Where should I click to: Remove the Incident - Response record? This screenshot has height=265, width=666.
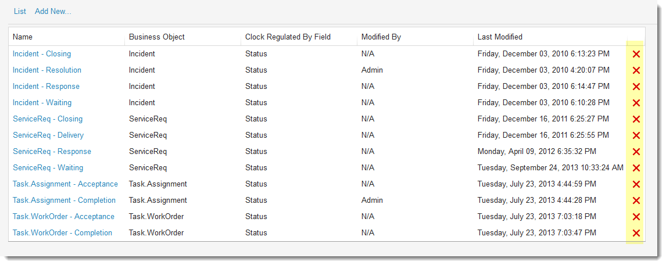tap(636, 87)
